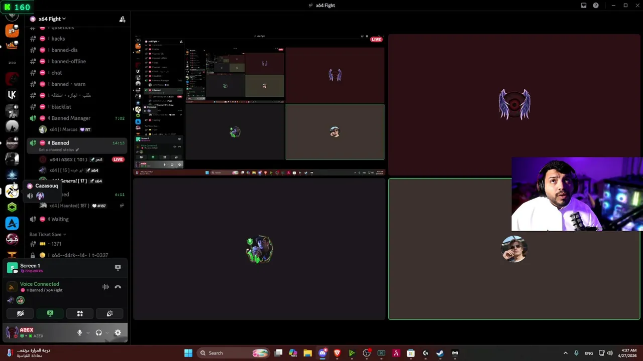Open Microsoft Store from taskbar
The image size is (643, 361).
point(410,353)
